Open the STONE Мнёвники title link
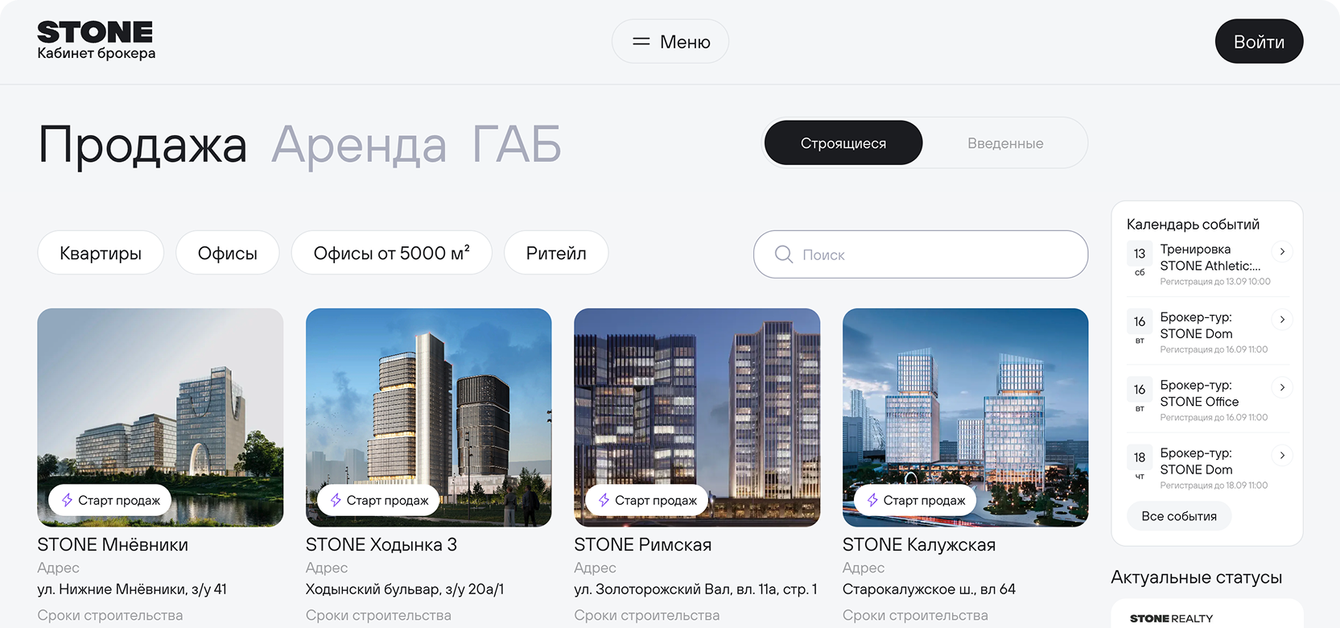This screenshot has height=628, width=1340. [x=113, y=545]
